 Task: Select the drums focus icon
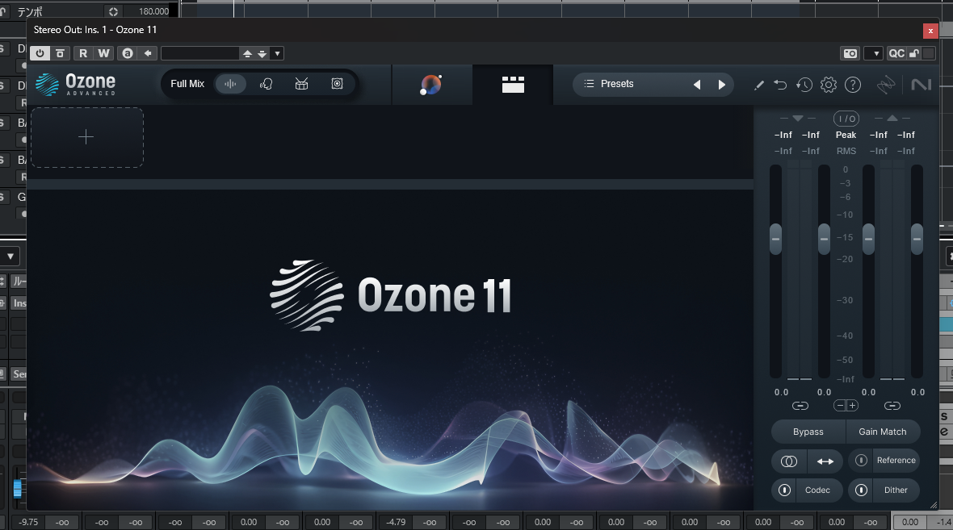click(x=301, y=84)
